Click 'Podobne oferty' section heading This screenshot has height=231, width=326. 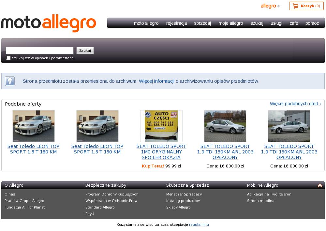pyautogui.click(x=23, y=104)
